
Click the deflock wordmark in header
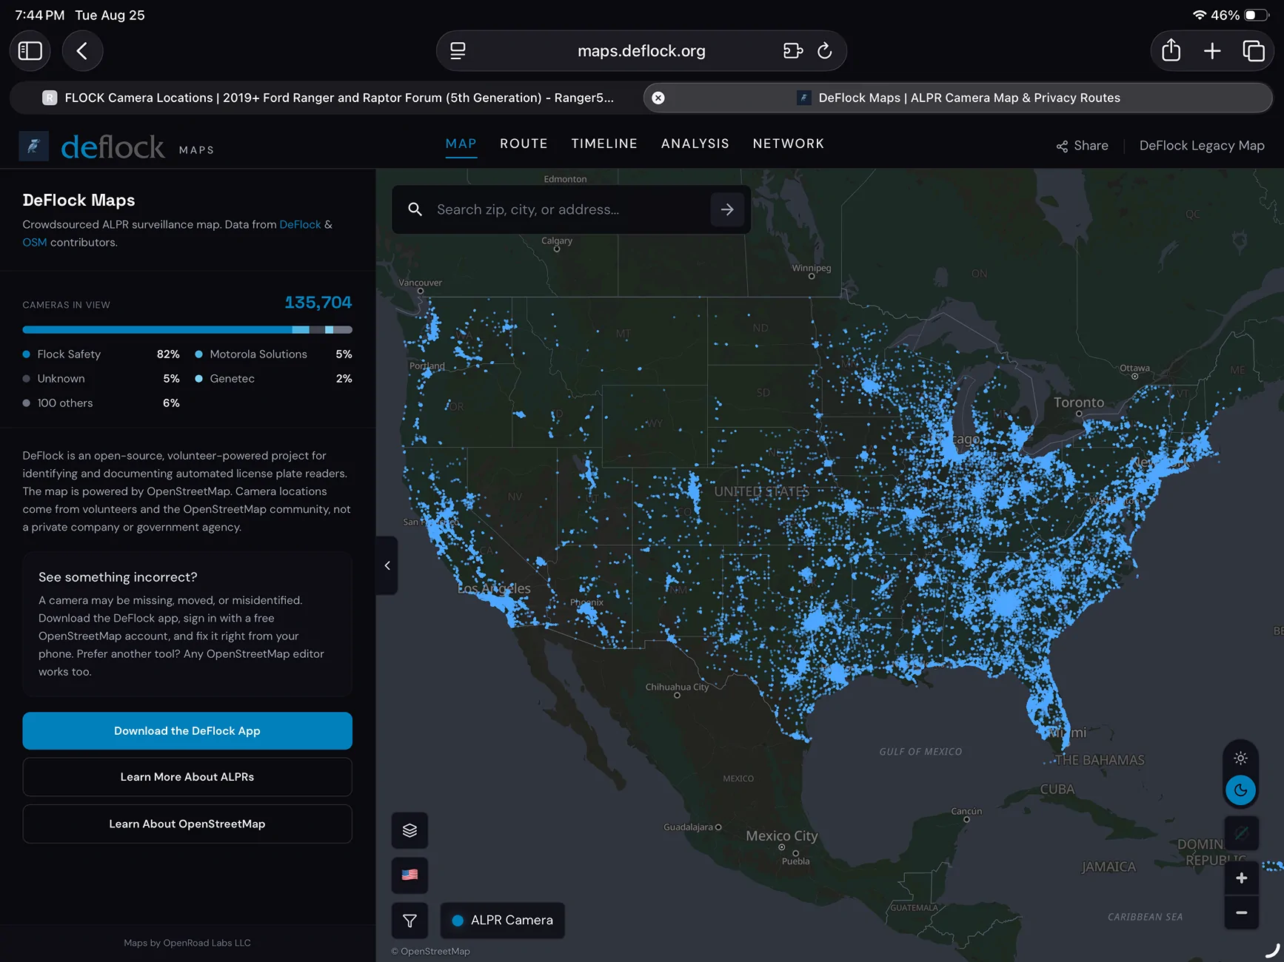point(113,147)
